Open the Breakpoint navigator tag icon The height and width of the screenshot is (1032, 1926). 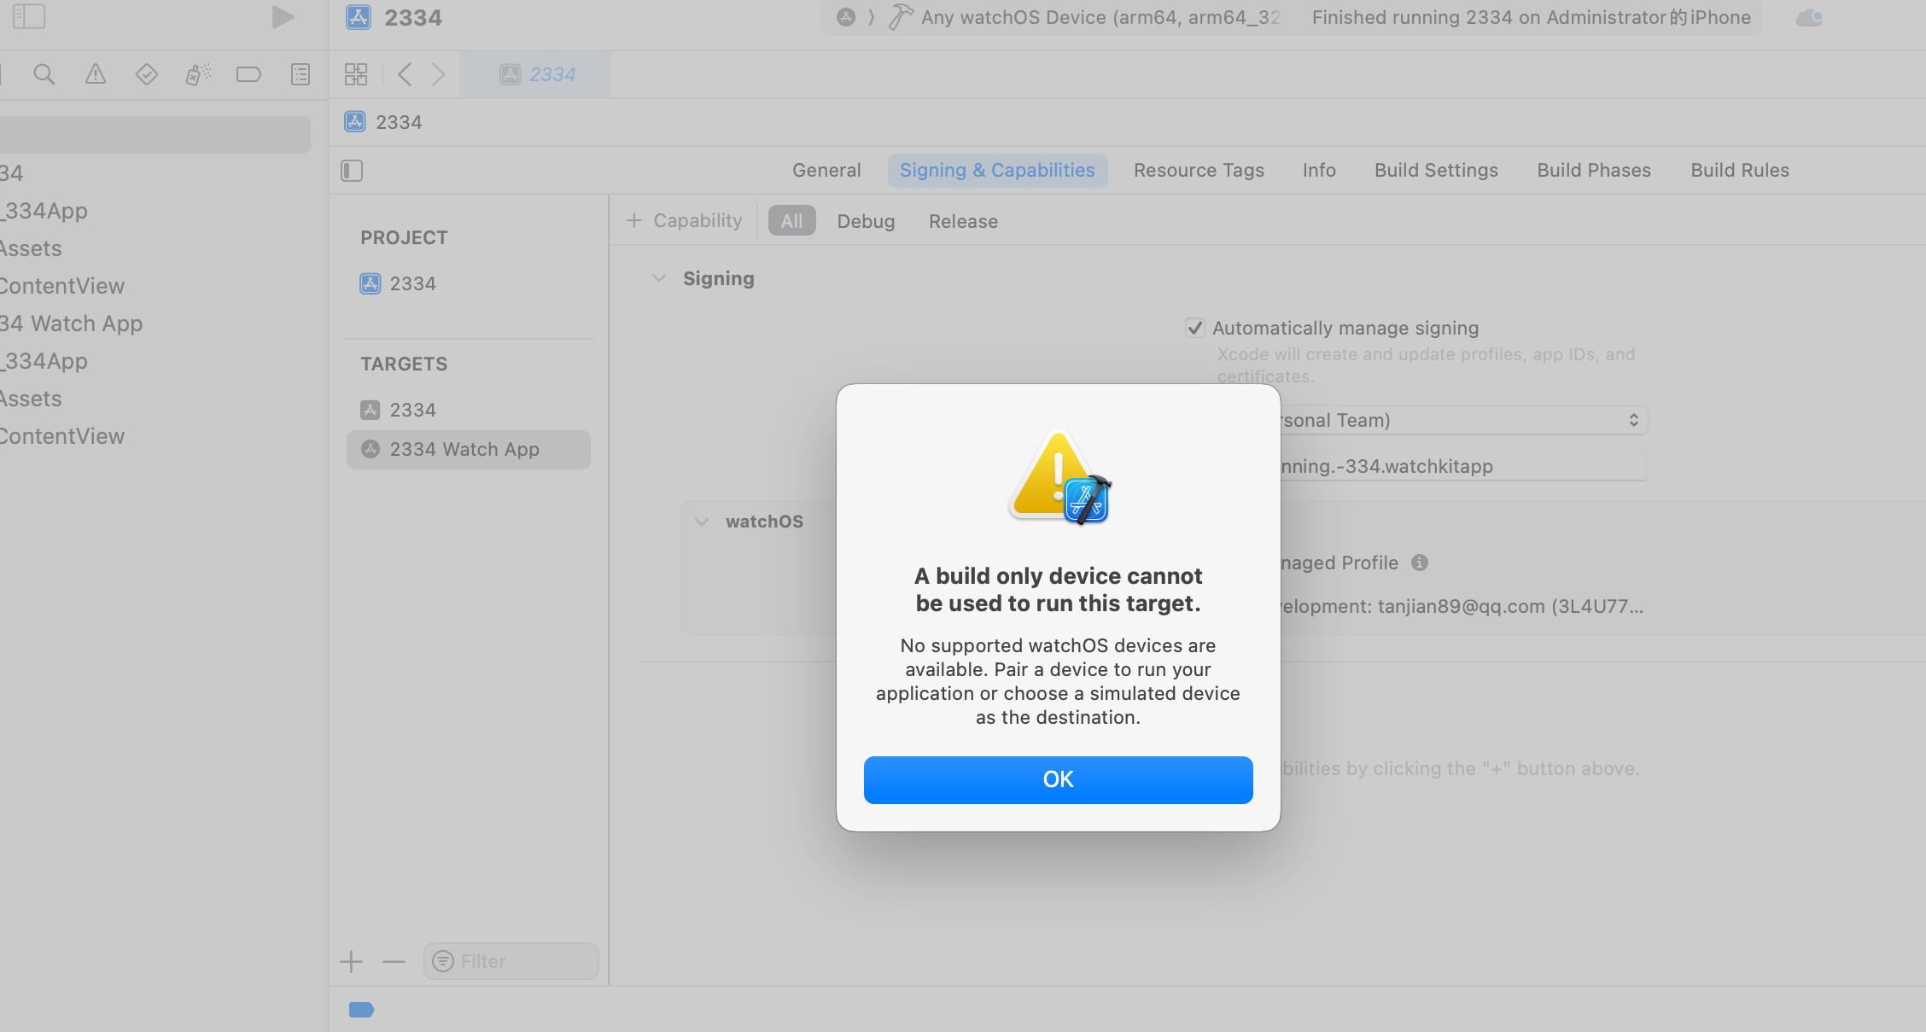(248, 74)
